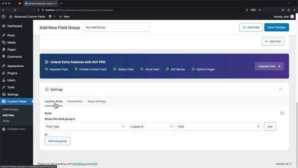Click Save Changes button
298x168 pixels.
point(277,27)
